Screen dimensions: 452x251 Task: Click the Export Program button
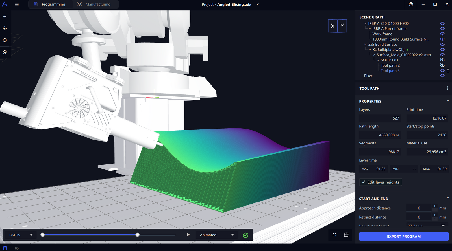[x=403, y=237]
